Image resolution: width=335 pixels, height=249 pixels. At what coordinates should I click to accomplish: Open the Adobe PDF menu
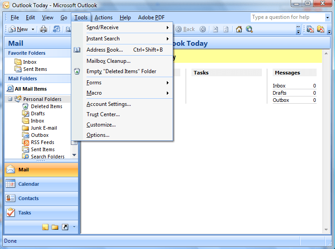click(151, 17)
